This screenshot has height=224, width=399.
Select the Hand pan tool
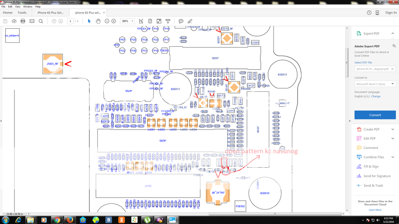click(98, 21)
